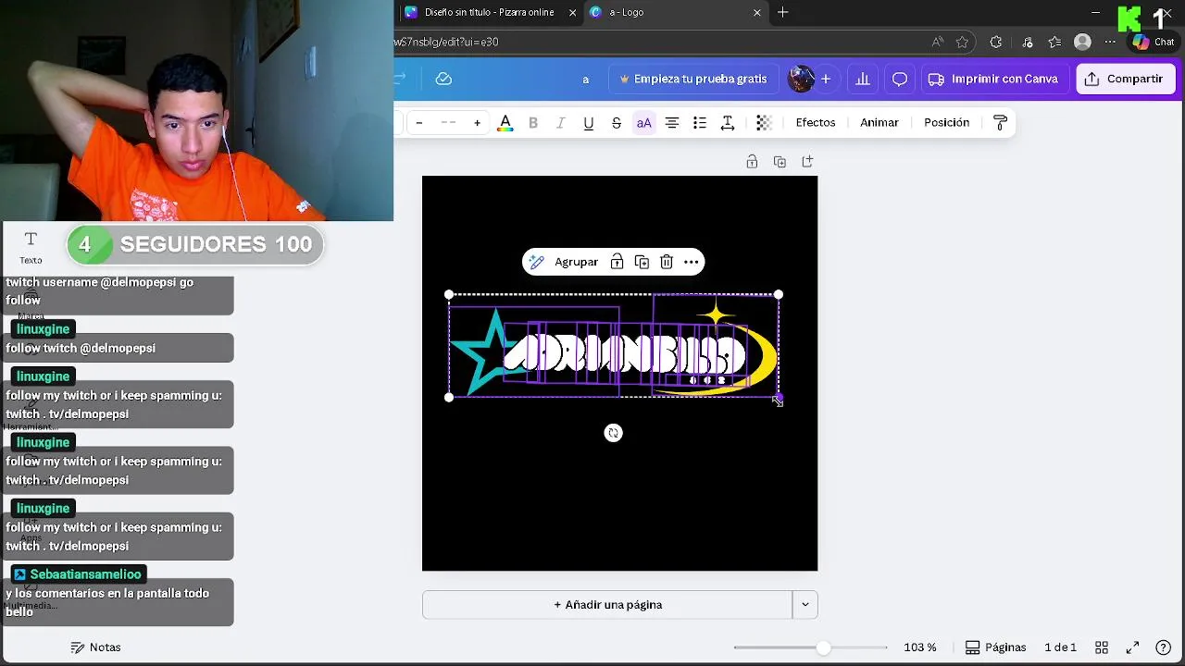Click the zoom slider handle
Screen dimensions: 1185x666
point(823,647)
